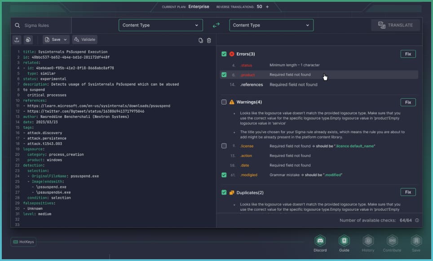This screenshot has width=433, height=261.
Task: Delete editor content with the trash icon
Action: (209, 40)
